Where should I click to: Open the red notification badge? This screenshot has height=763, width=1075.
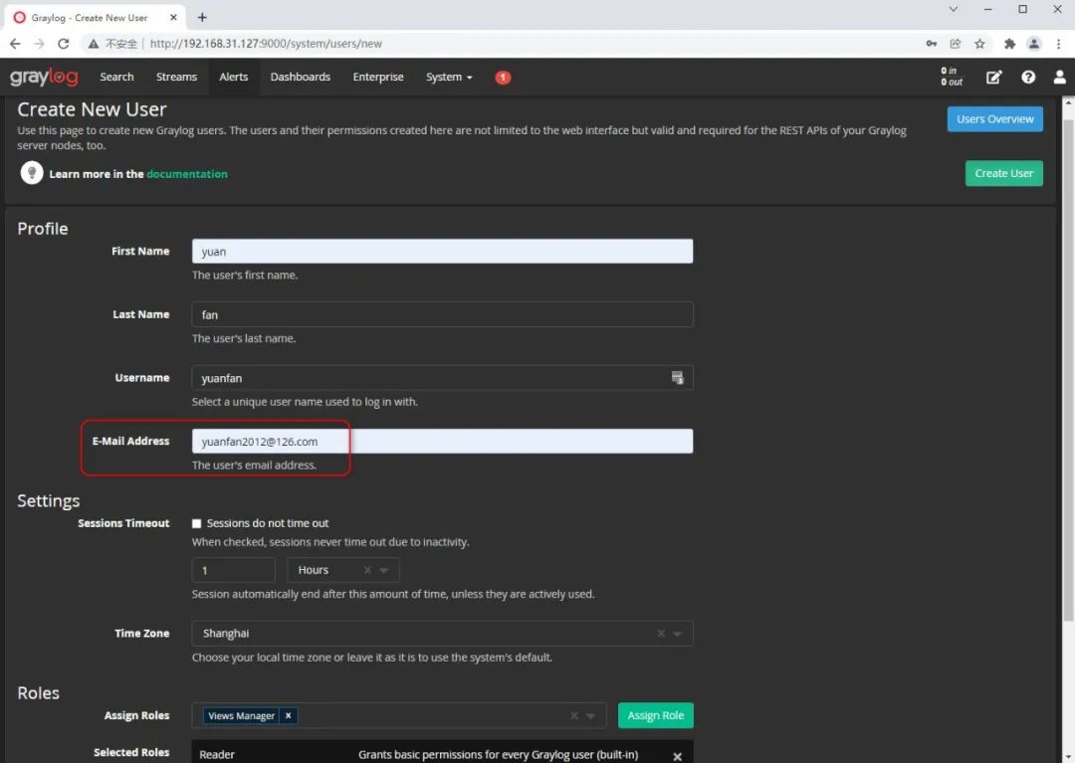503,78
